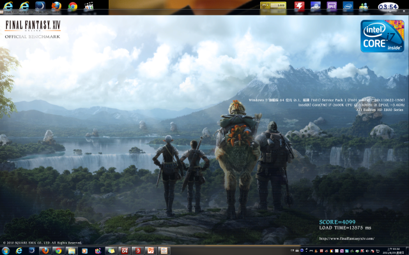
Task: Click the 2010 Square Enix copyright text
Action: click(x=43, y=242)
